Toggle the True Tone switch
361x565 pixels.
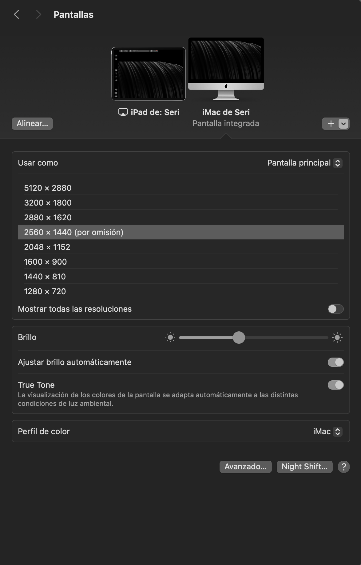tap(335, 385)
